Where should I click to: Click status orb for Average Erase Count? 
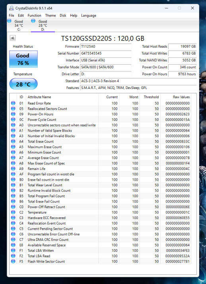pyautogui.click(x=13, y=158)
